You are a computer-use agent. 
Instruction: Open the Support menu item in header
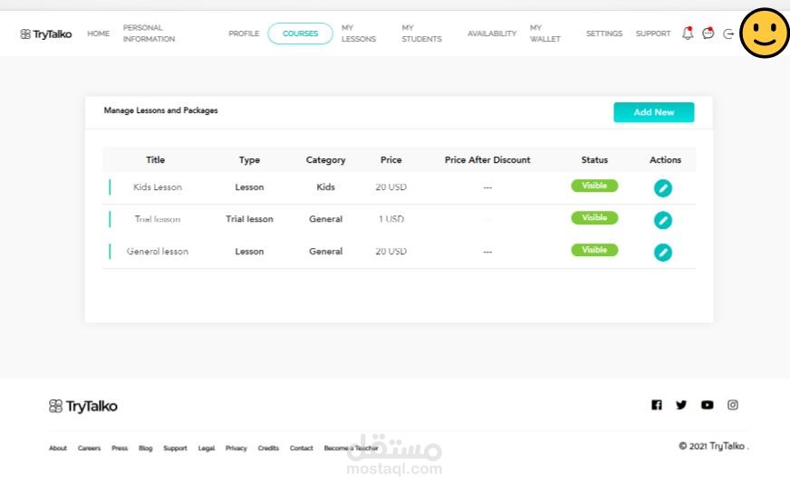click(653, 33)
